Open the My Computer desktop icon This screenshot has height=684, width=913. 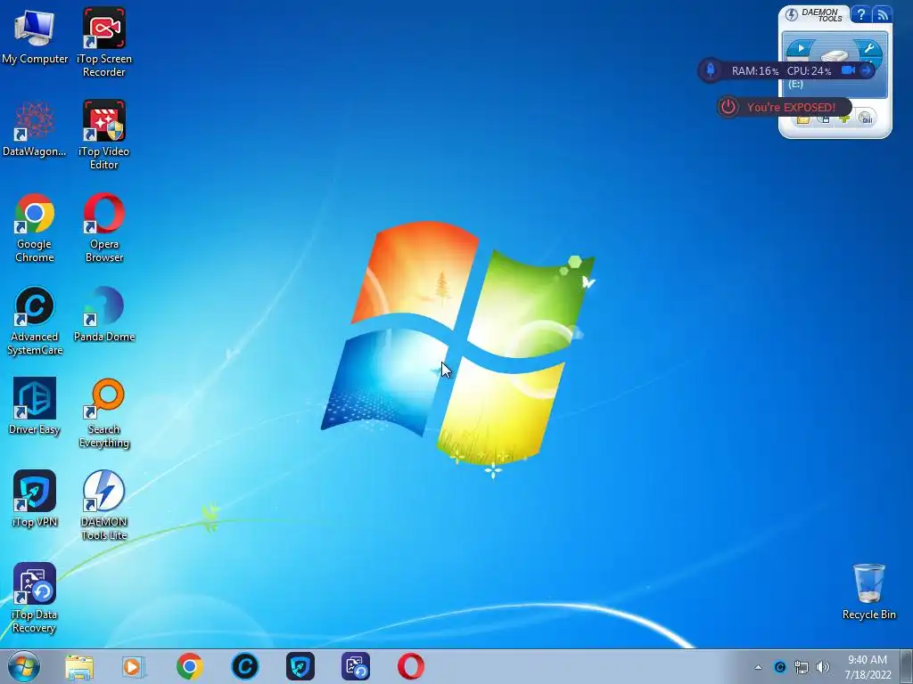click(35, 37)
